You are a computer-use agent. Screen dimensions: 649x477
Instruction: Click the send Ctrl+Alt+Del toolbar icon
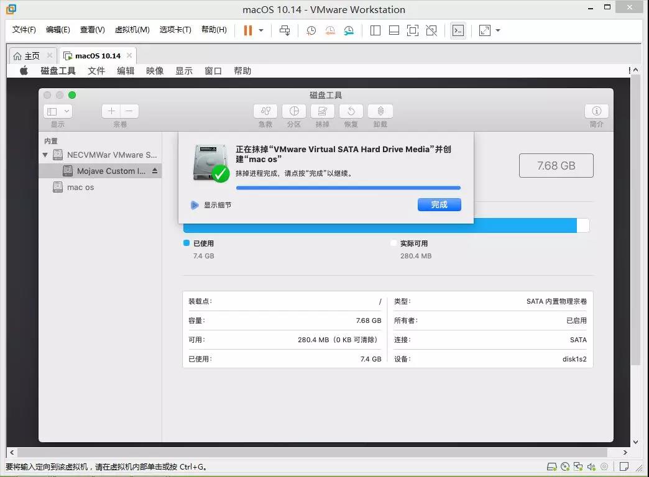pos(285,30)
